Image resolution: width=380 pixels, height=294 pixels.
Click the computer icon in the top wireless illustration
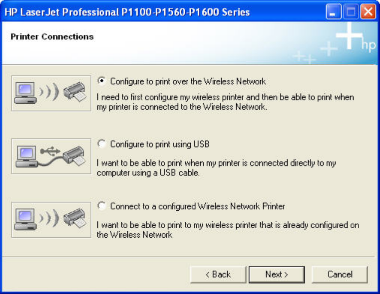point(25,93)
